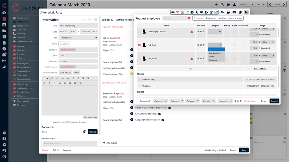
Task: Open the dashboard gauge icon in left sidebar
Action: point(4,13)
